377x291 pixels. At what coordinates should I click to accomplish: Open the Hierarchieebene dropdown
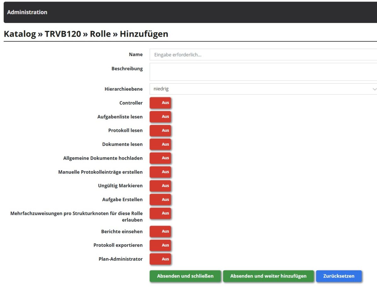261,89
